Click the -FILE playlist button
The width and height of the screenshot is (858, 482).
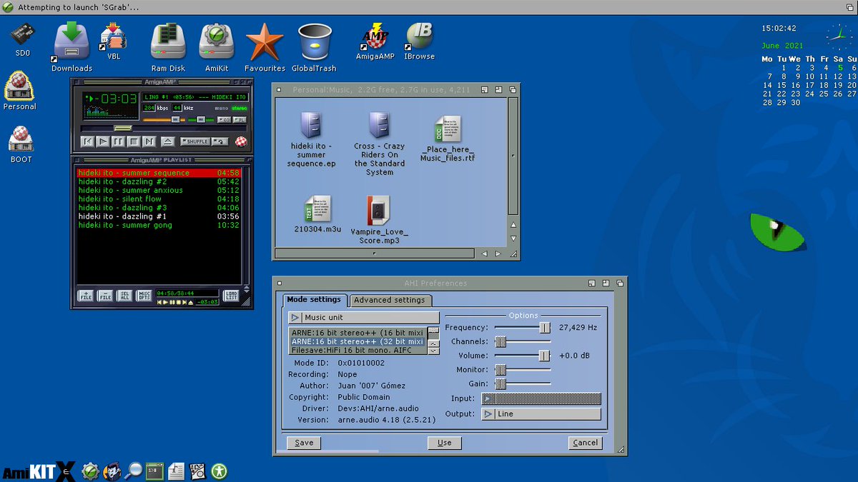coord(105,296)
